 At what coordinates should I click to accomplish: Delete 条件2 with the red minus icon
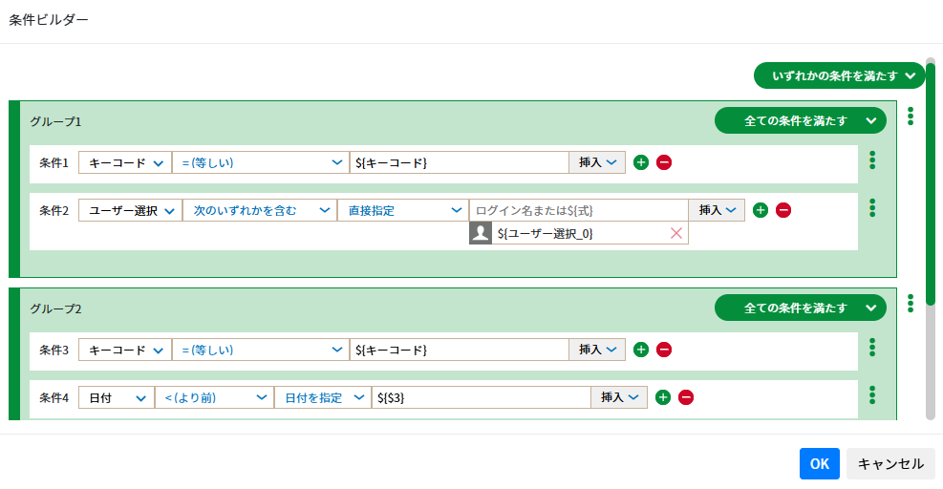[x=783, y=210]
